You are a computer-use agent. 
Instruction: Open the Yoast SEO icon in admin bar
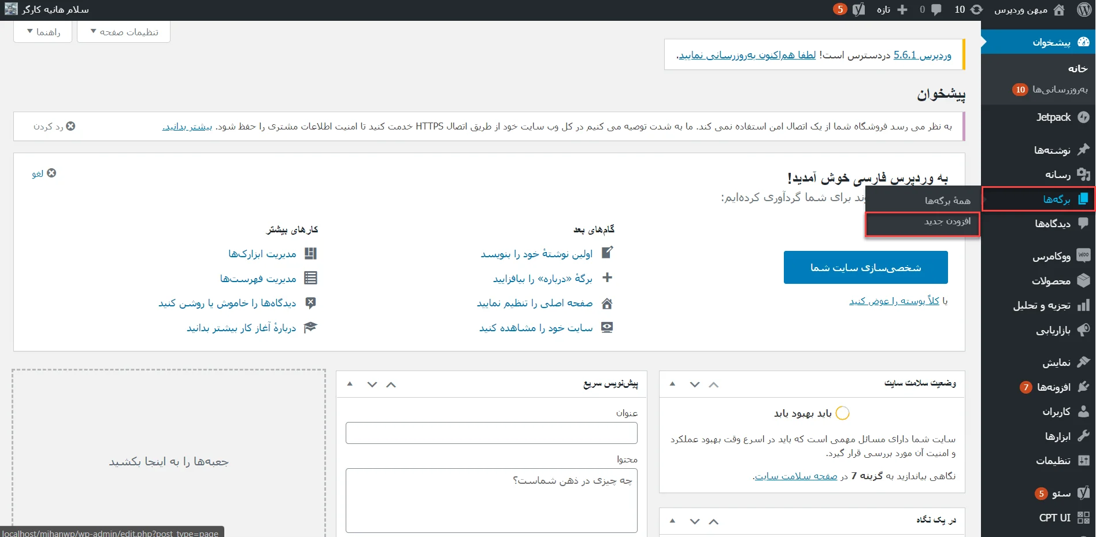(x=859, y=10)
